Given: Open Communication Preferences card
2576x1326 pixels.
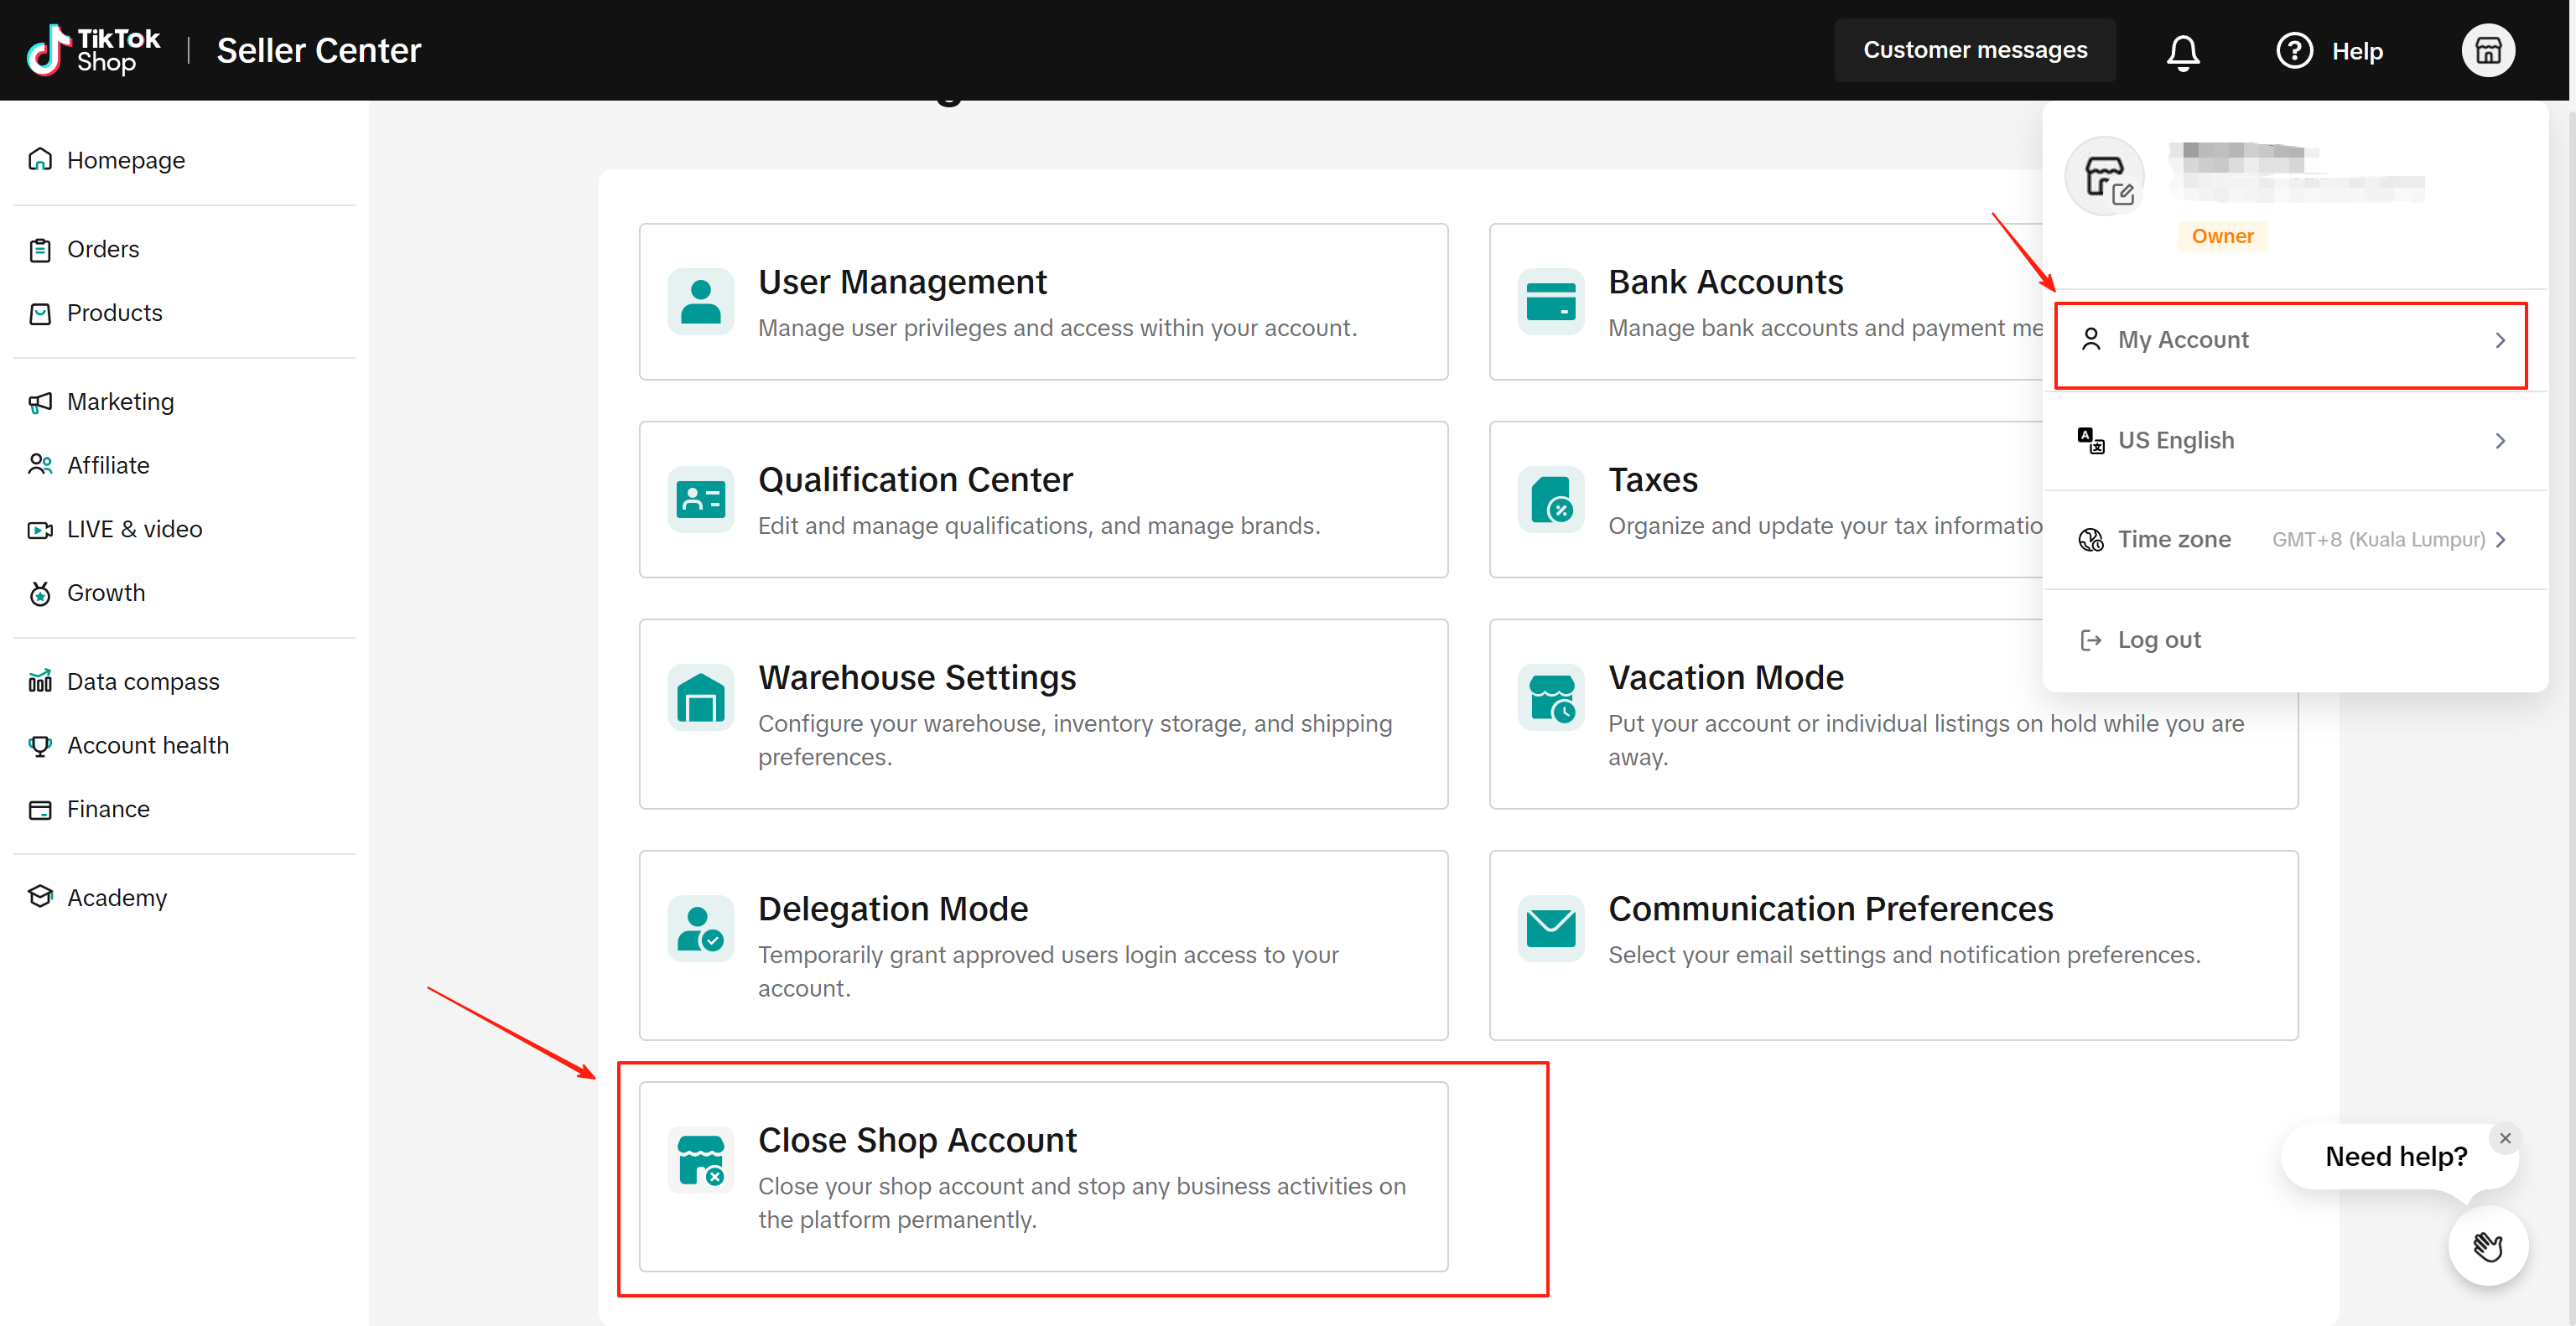Looking at the screenshot, I should (1892, 945).
